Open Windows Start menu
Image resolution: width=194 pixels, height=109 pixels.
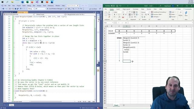tap(2, 2)
